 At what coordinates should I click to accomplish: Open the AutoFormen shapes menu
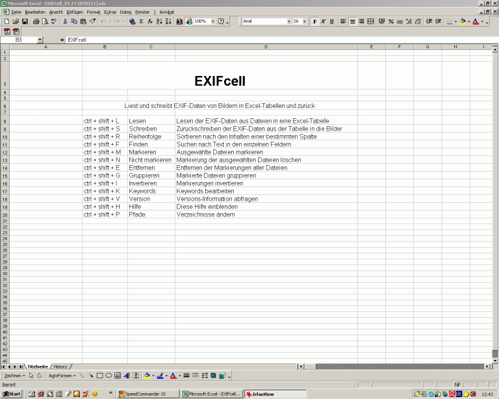click(x=62, y=376)
